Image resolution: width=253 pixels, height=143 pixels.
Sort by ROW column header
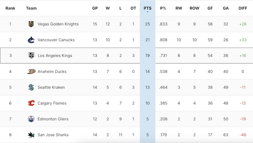coord(194,8)
